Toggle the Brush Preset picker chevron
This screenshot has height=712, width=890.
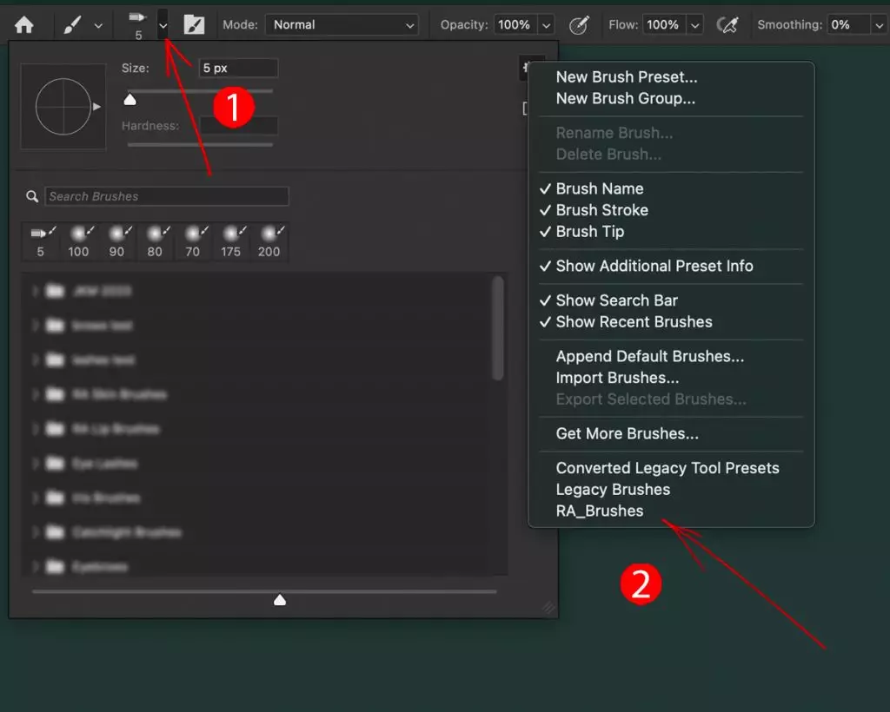pyautogui.click(x=163, y=25)
